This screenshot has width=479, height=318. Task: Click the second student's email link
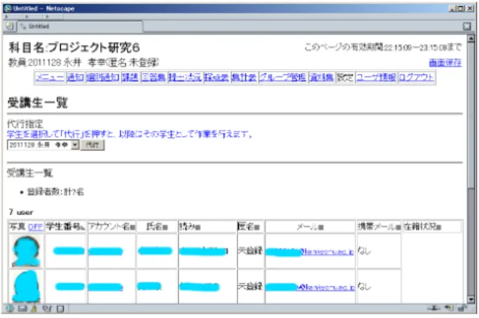click(x=310, y=287)
